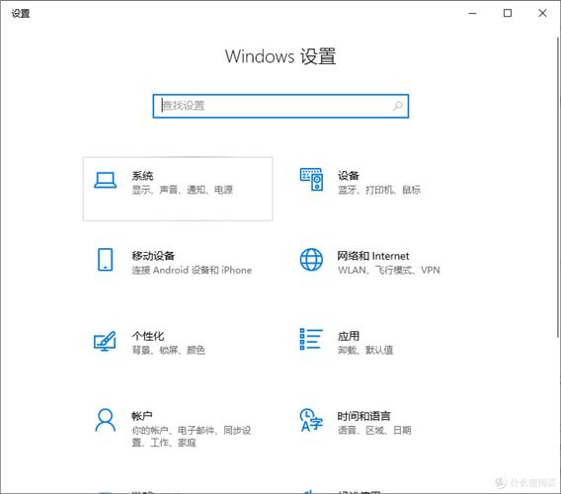Open the Personalization paintbrush icon

click(x=105, y=341)
